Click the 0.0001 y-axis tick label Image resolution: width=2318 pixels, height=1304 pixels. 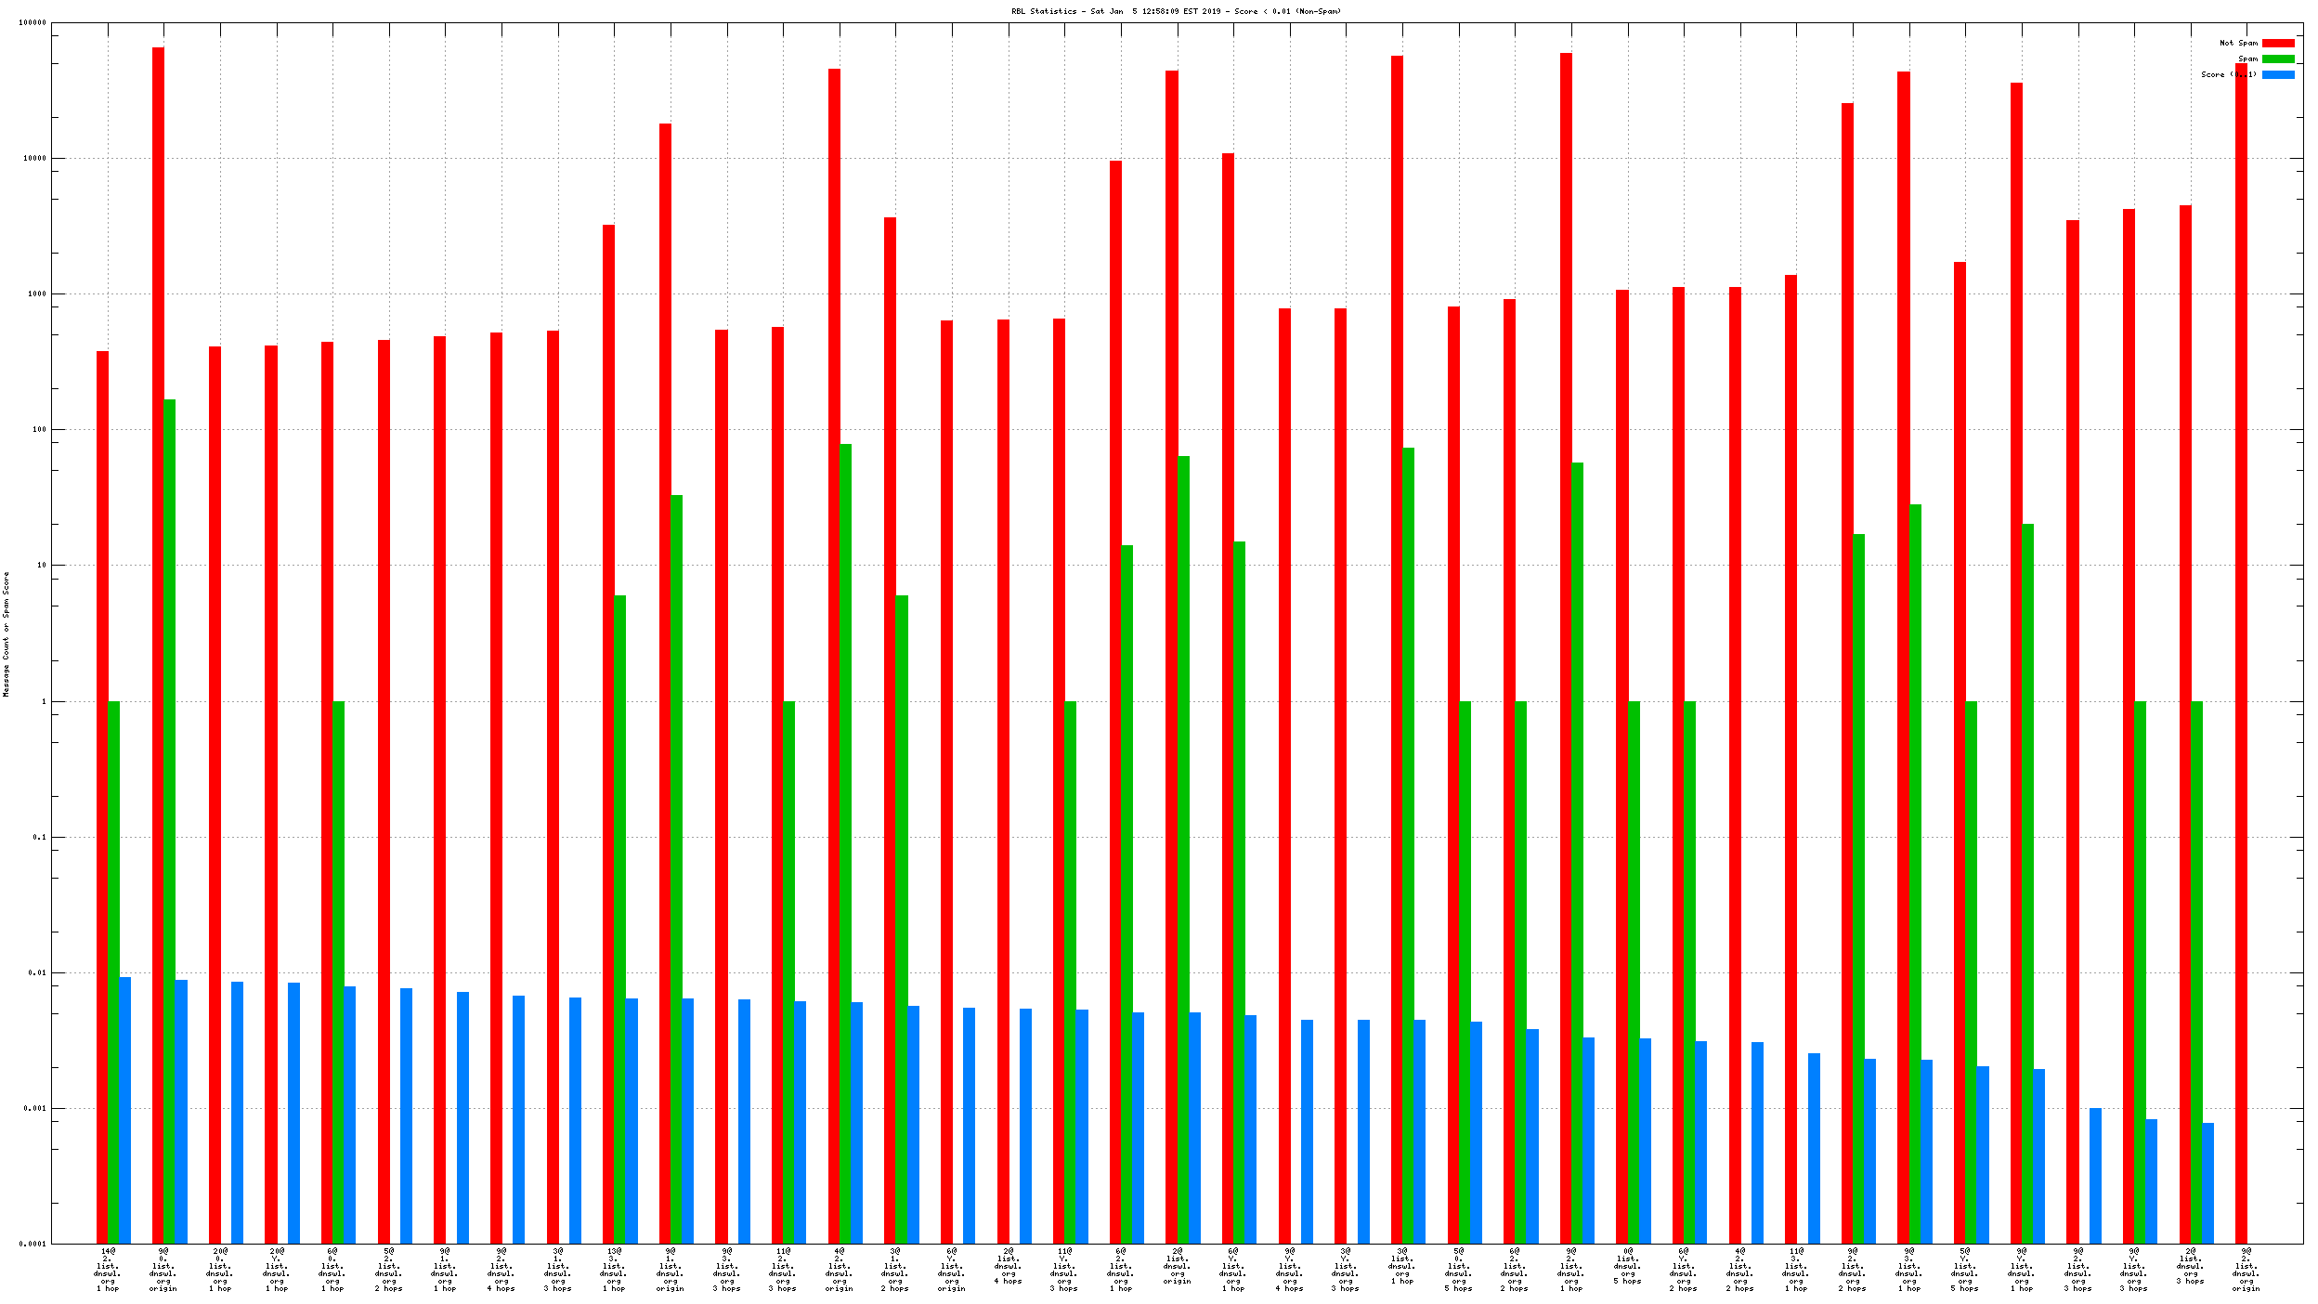coord(34,1244)
